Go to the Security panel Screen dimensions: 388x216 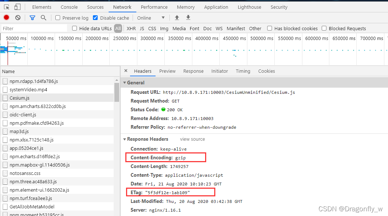click(x=279, y=7)
